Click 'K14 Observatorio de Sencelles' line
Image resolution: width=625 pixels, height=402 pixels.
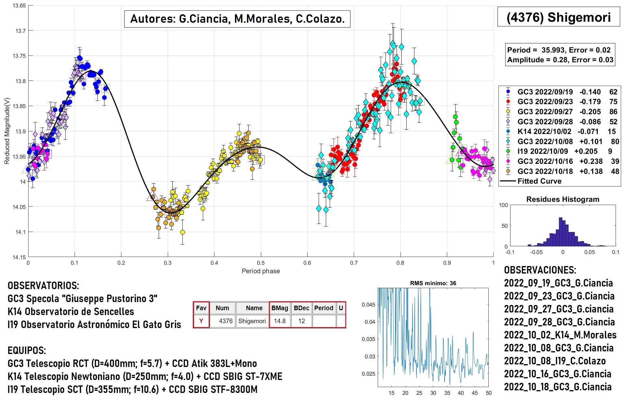(x=71, y=311)
